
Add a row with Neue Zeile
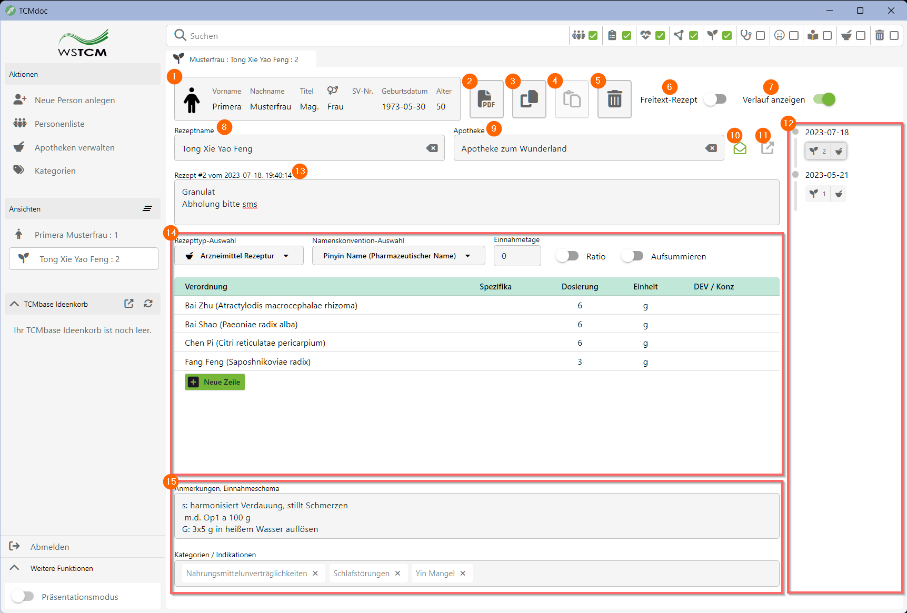(x=215, y=382)
